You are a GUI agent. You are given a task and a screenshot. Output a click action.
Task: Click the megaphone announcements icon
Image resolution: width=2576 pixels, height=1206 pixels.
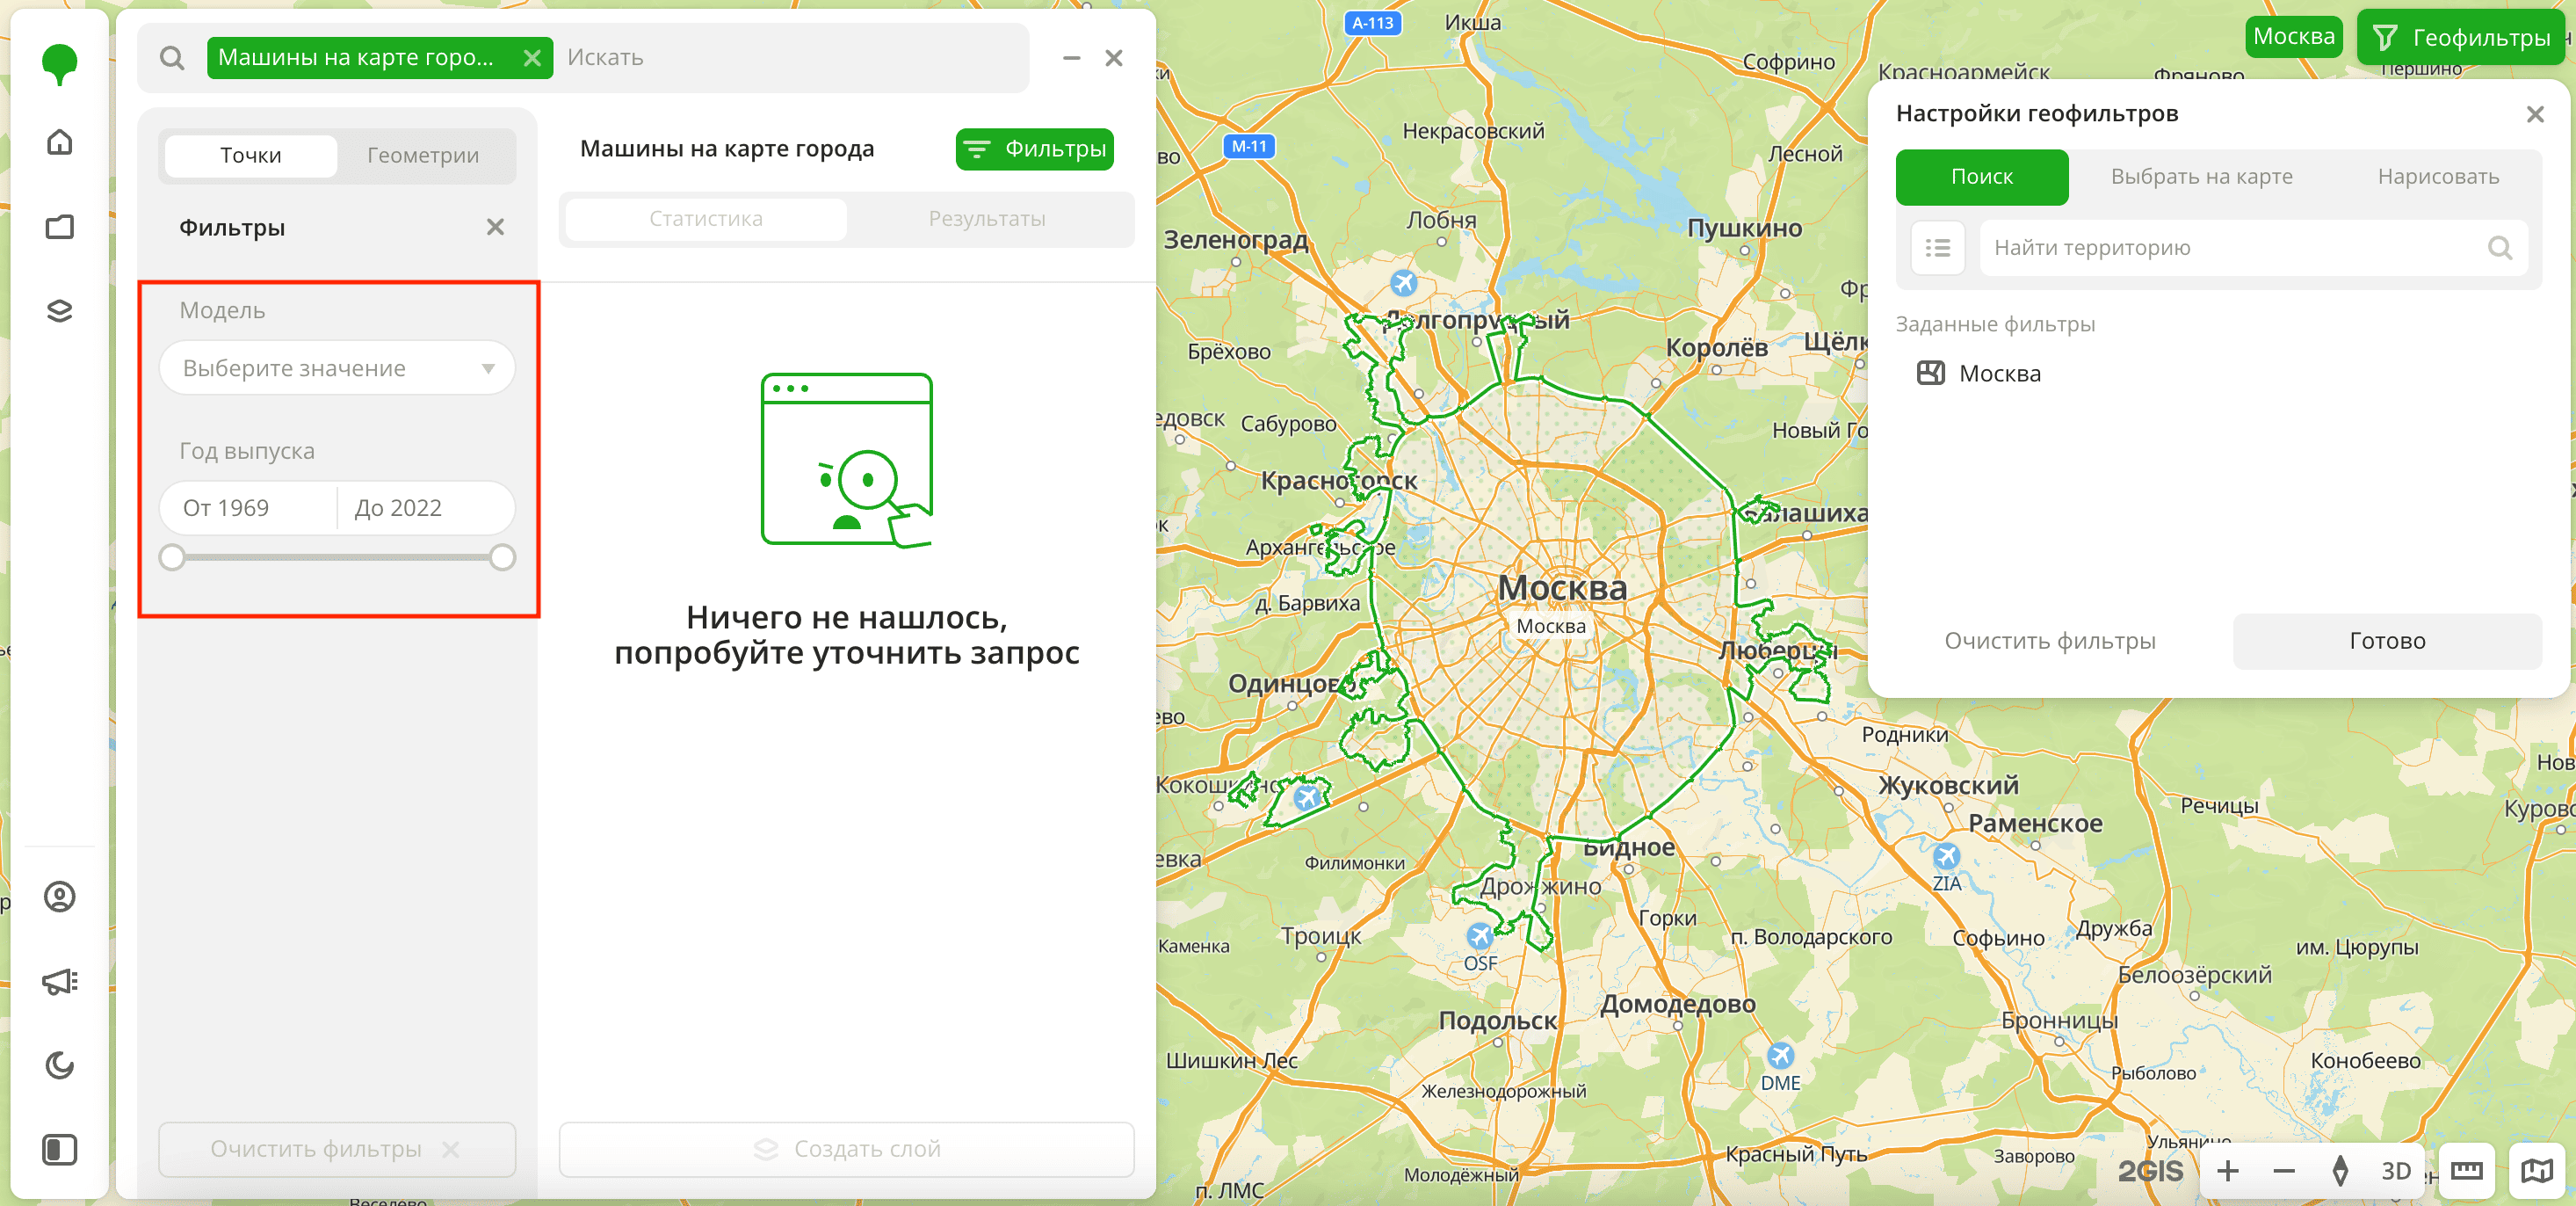click(x=60, y=982)
